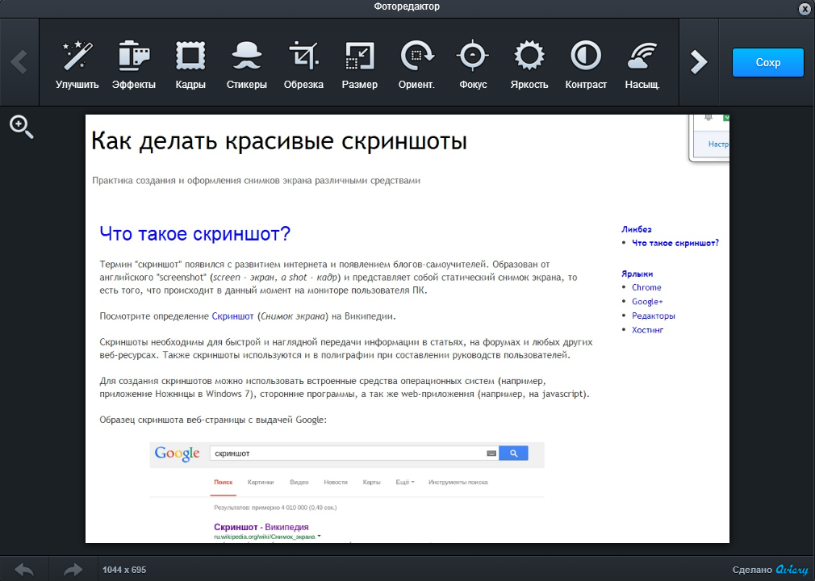
Task: Open the Насыщ. saturation tool
Action: pos(642,65)
